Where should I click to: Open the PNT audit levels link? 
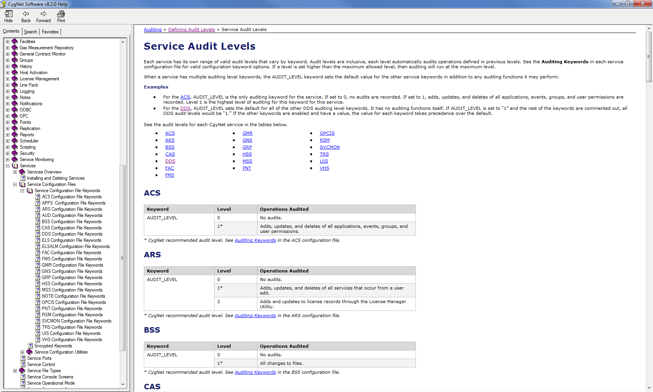tap(247, 168)
